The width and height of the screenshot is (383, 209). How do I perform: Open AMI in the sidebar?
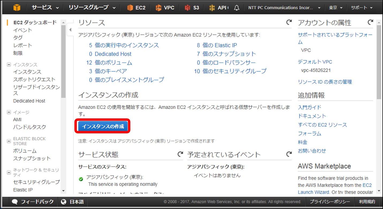tap(17, 120)
